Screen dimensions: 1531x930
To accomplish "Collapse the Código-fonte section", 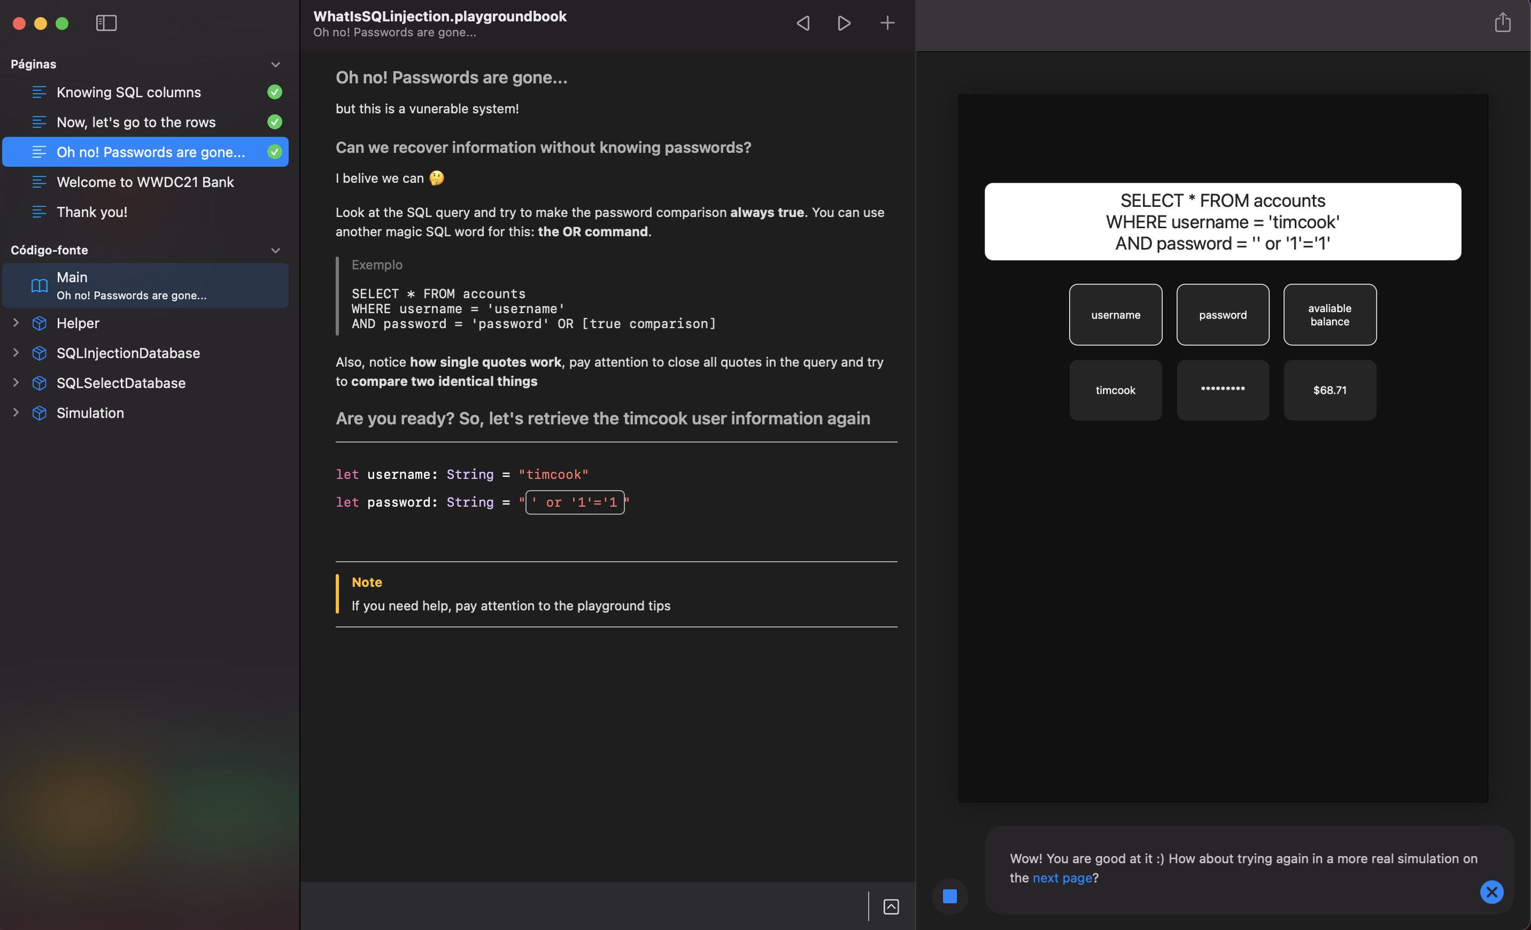I will tap(275, 250).
